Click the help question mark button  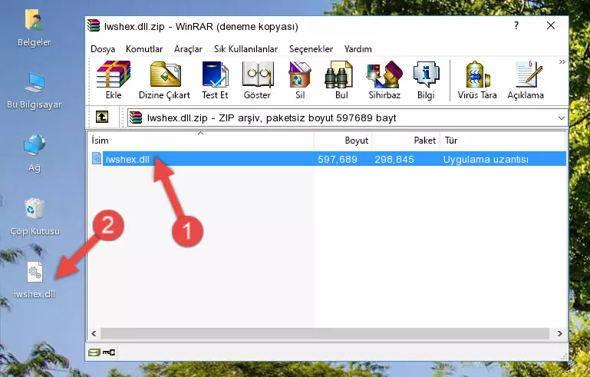click(x=516, y=25)
